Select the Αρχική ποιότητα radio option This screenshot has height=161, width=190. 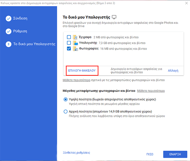pos(66,111)
